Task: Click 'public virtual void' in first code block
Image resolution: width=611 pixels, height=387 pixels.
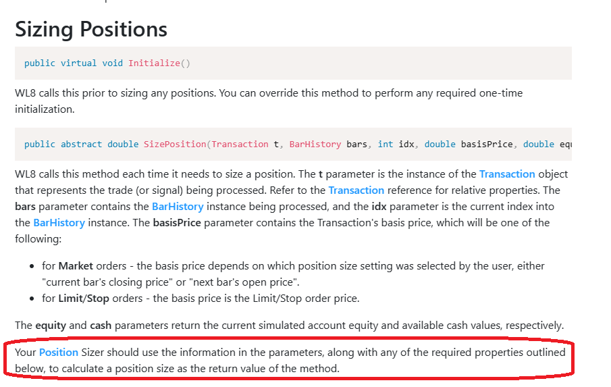Action: point(74,63)
